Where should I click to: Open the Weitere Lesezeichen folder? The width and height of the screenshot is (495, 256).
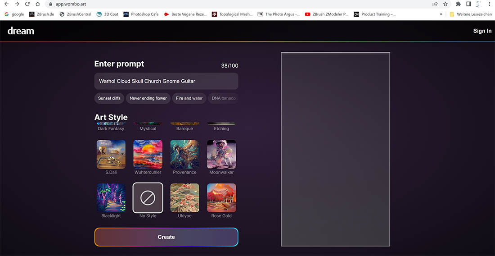tap(470, 14)
